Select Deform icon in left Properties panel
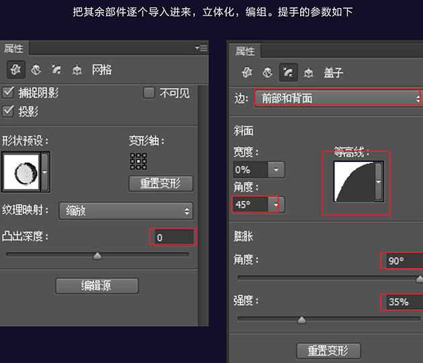Viewport: 423px width, 363px height. [x=36, y=70]
